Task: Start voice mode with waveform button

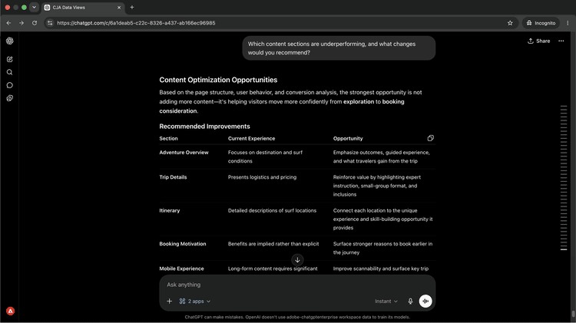Action: [425, 302]
